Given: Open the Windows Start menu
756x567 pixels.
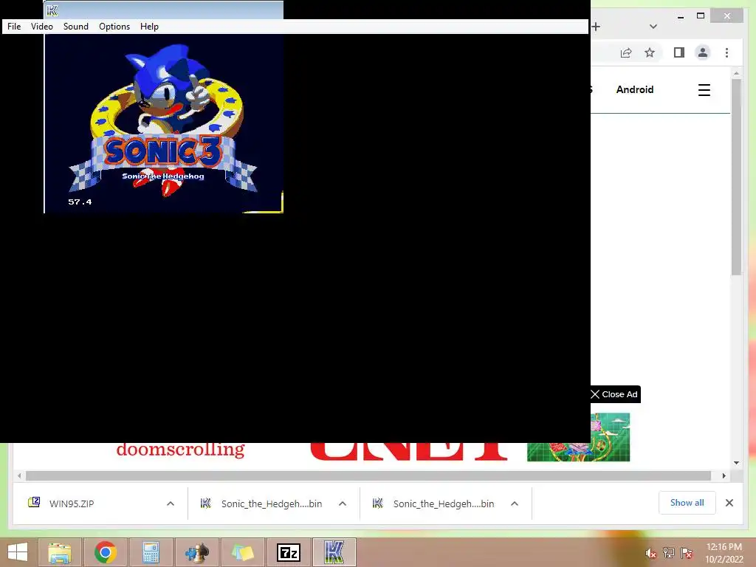Looking at the screenshot, I should [18, 552].
